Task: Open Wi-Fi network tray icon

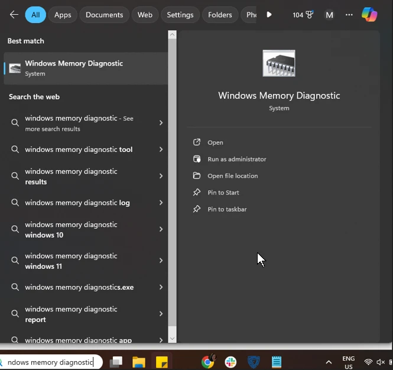Action: point(368,362)
